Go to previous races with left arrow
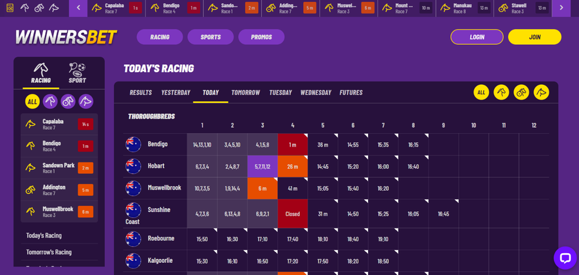Screen dimensions: 579x275 [78, 8]
